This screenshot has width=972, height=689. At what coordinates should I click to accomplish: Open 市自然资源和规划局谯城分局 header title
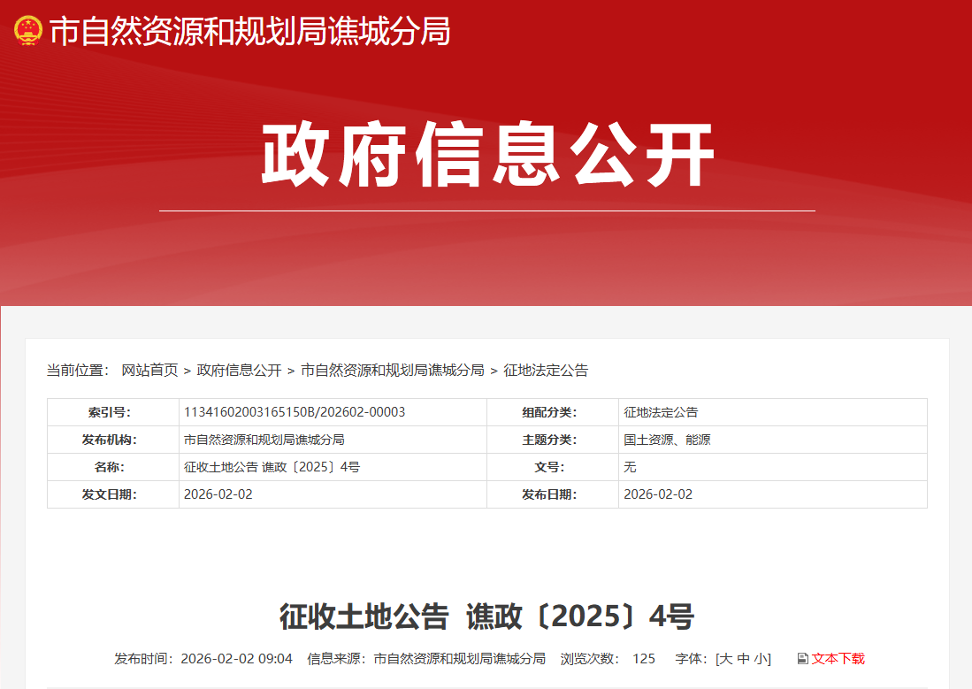[x=249, y=31]
